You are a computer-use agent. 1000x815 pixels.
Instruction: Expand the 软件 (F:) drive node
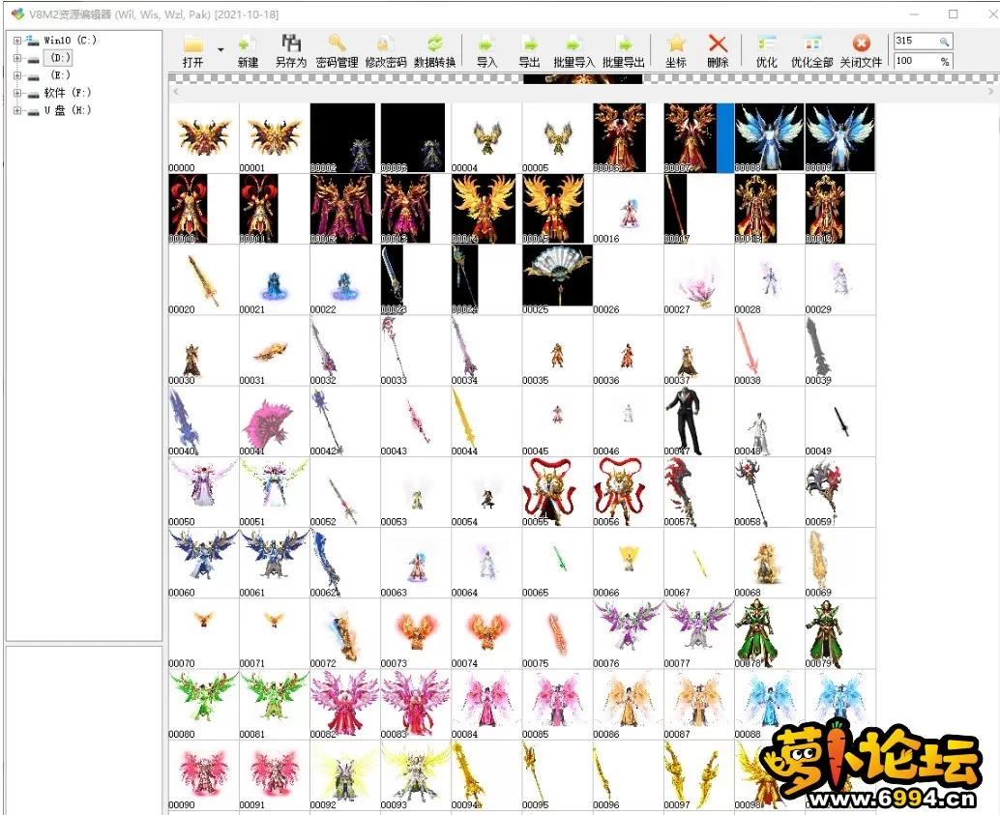coord(17,93)
